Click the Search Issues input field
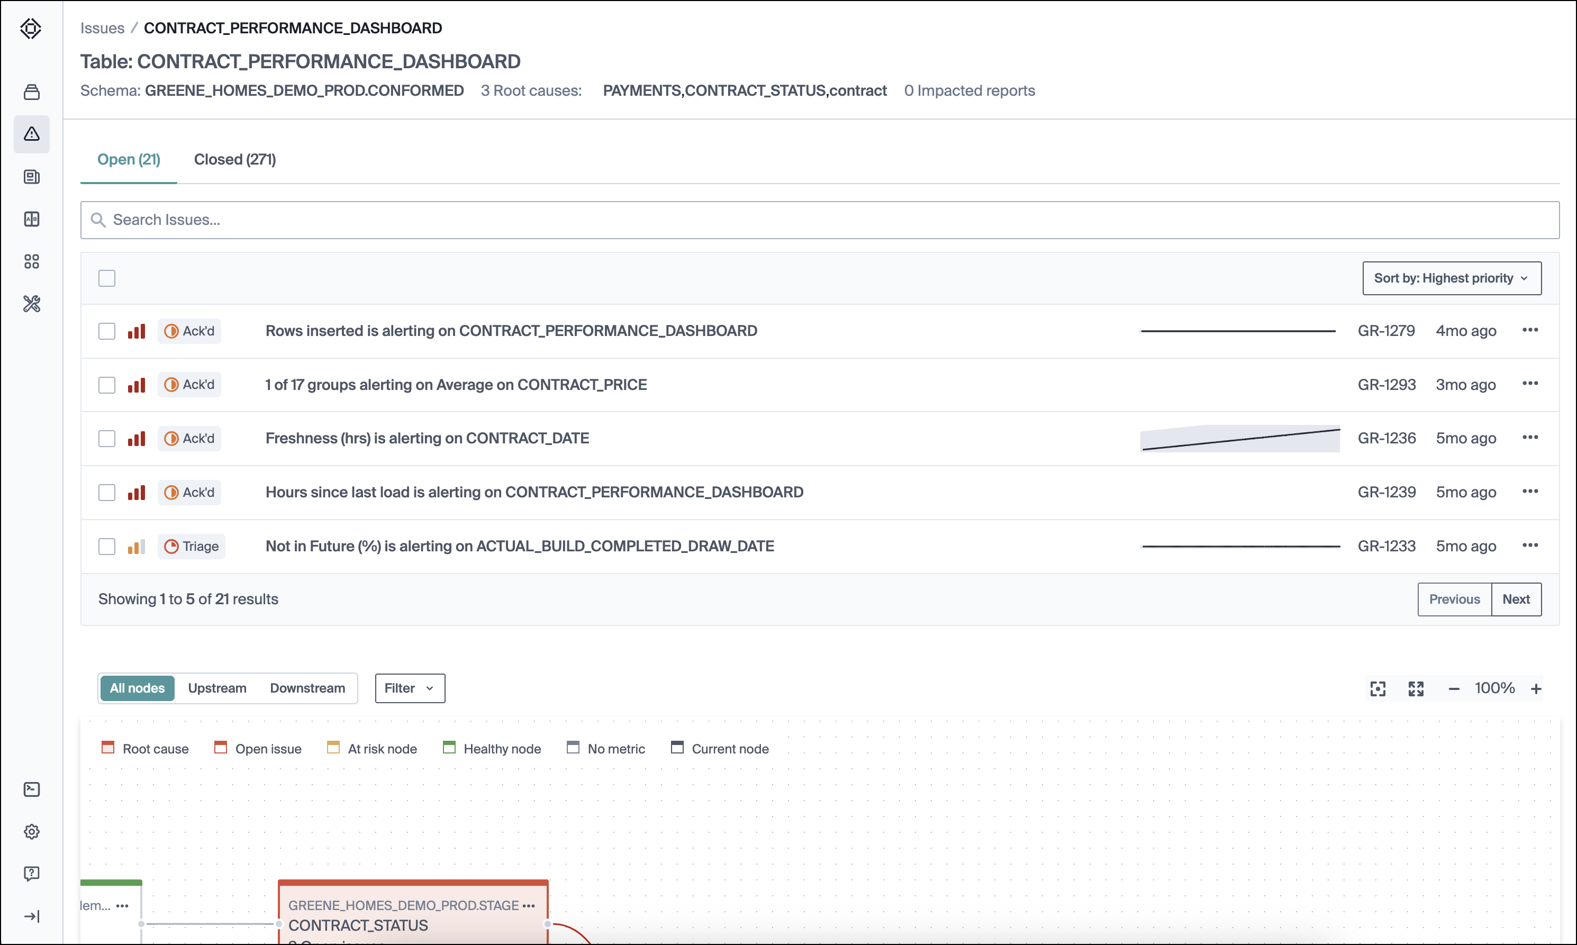This screenshot has width=1577, height=945. [x=819, y=220]
